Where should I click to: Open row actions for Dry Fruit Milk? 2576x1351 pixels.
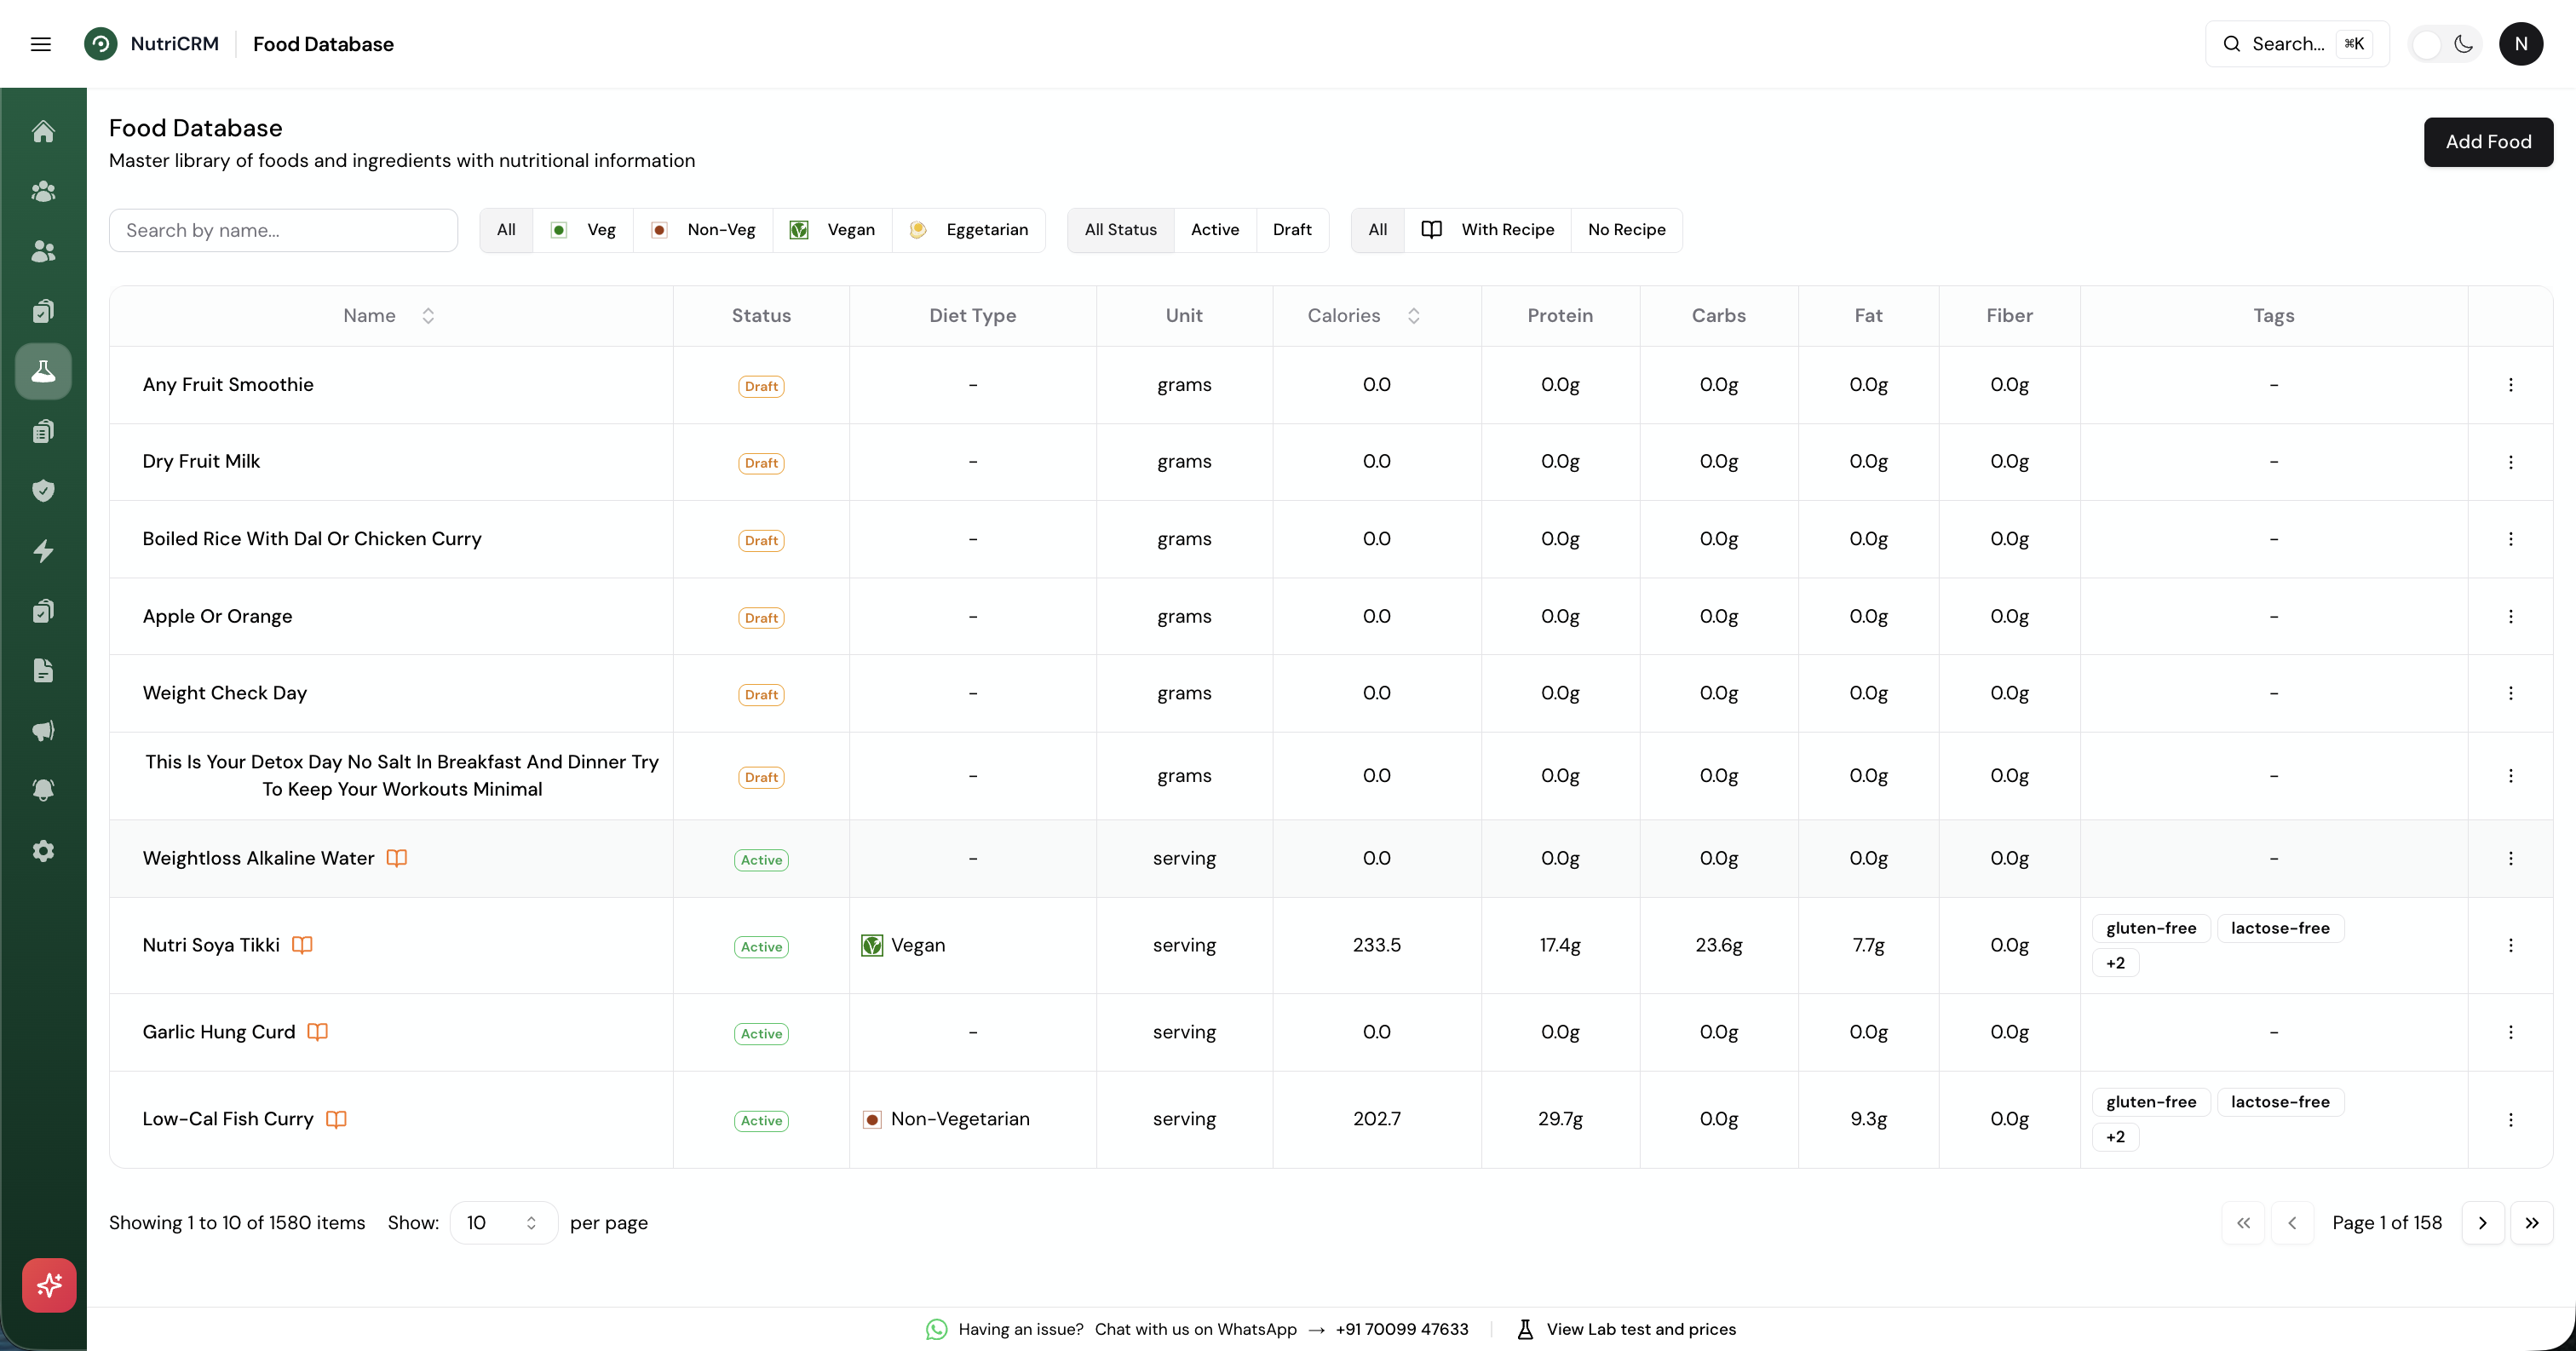2510,462
